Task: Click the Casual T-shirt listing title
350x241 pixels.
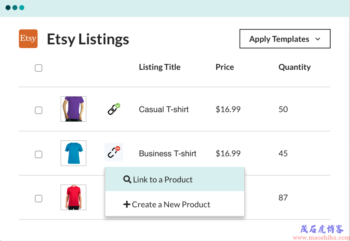Action: 164,109
